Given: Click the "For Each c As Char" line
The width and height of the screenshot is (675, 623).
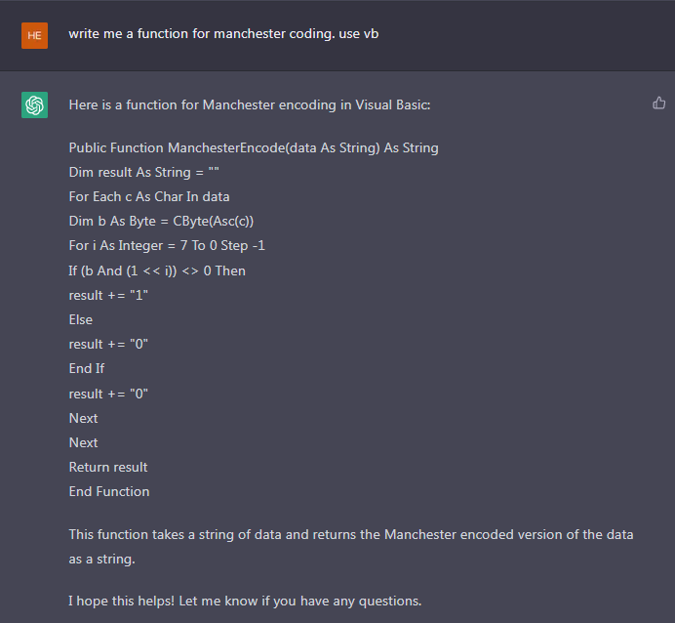Looking at the screenshot, I should [148, 197].
